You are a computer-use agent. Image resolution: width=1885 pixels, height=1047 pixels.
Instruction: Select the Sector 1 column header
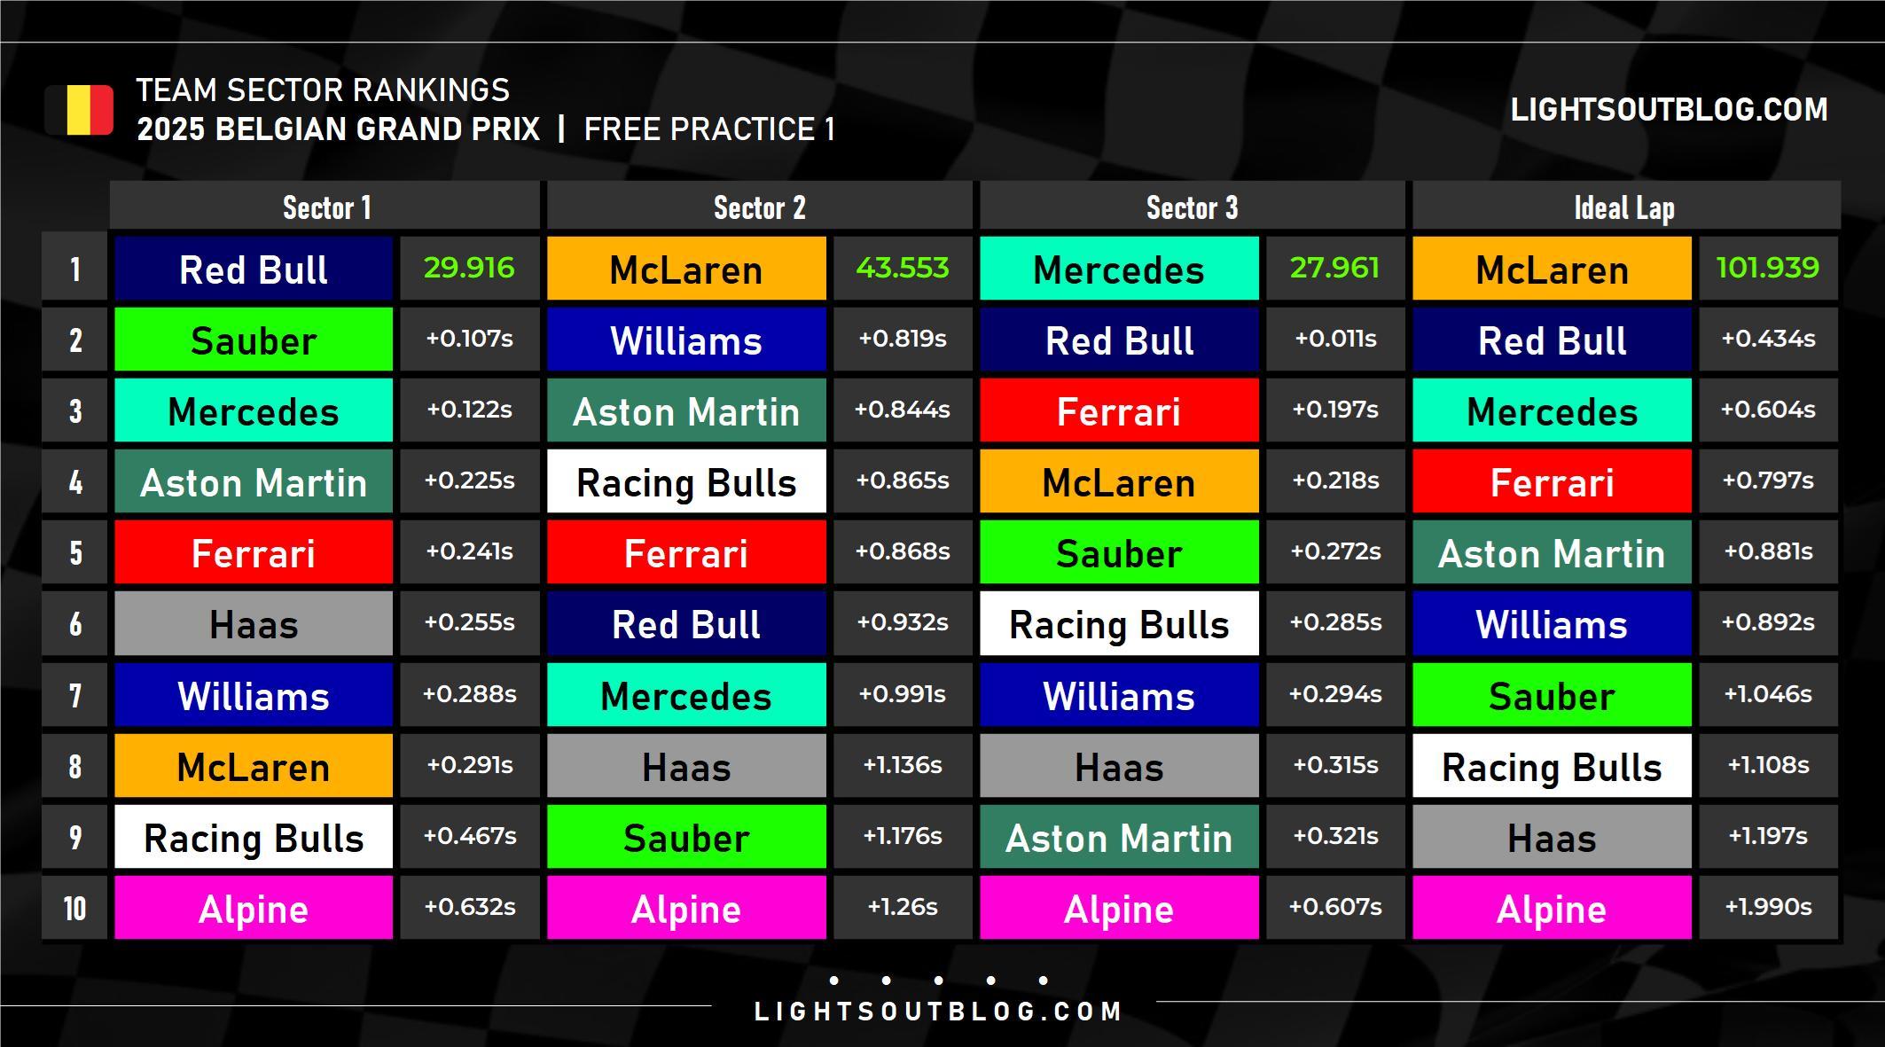pyautogui.click(x=325, y=207)
